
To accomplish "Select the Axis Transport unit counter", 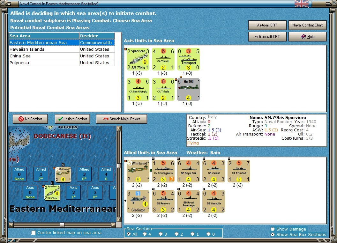I will pyautogui.click(x=189, y=59).
